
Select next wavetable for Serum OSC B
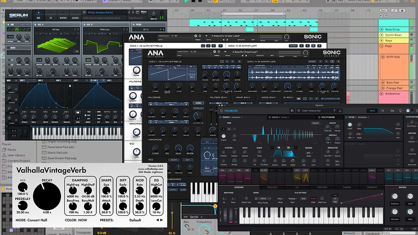tap(127, 29)
